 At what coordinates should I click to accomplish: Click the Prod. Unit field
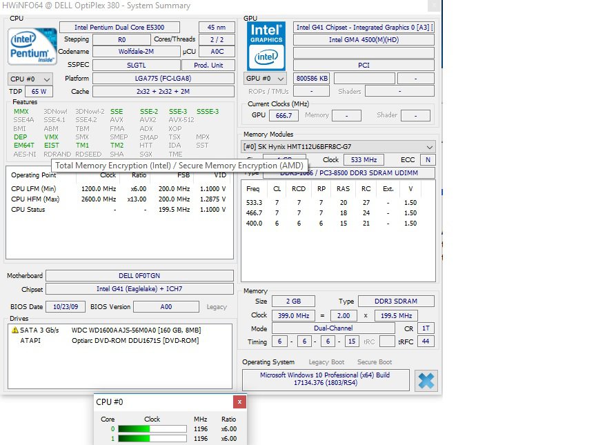pos(208,65)
